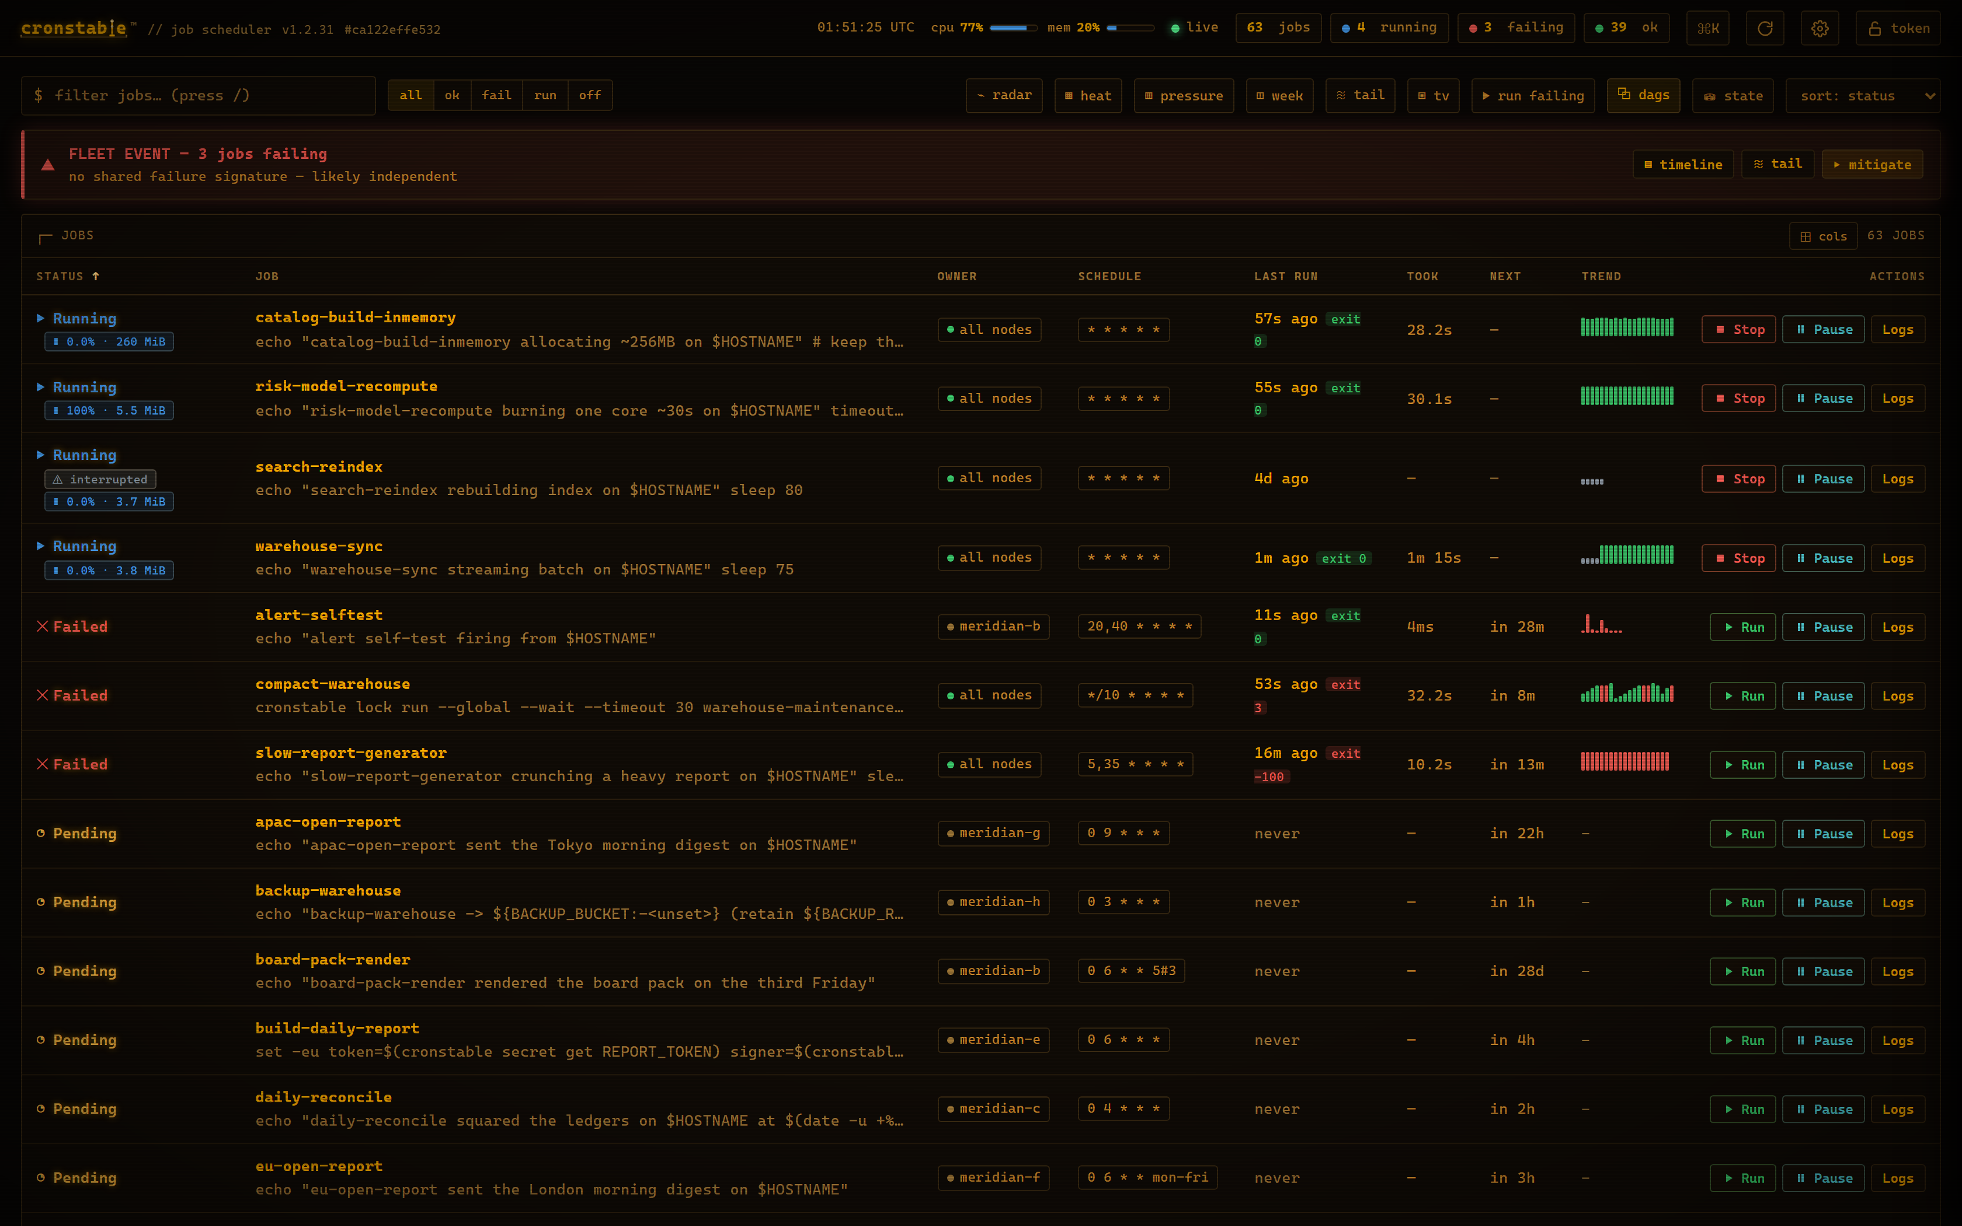Run backup-warehouse job
Viewport: 1962px width, 1226px height.
1743,903
